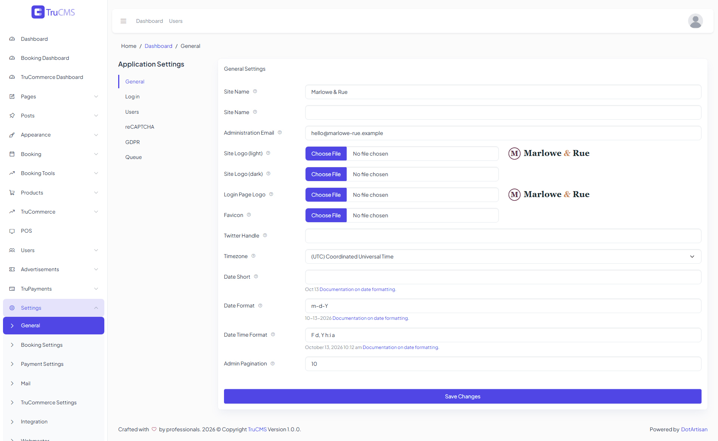Choose File for Site Logo (dark)
The width and height of the screenshot is (718, 441).
coord(326,174)
